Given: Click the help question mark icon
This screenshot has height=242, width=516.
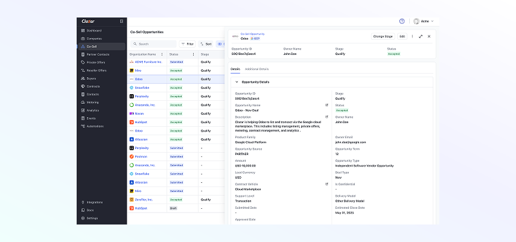Looking at the screenshot, I should click(402, 21).
